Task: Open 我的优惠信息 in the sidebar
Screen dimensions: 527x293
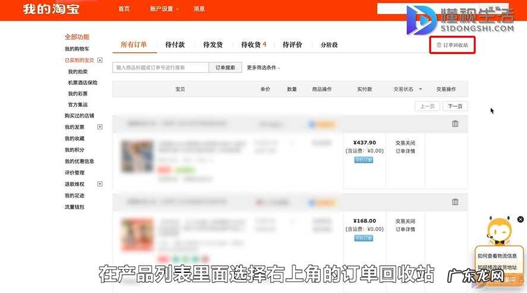Action: pos(80,161)
